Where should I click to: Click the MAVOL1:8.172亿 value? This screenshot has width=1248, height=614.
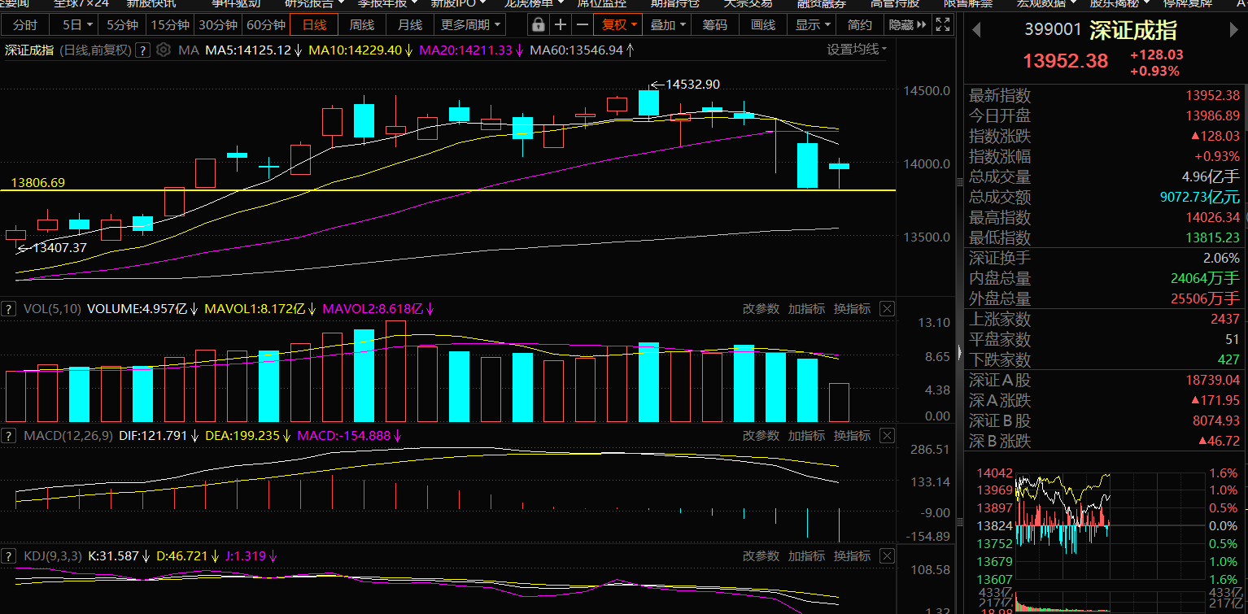click(255, 309)
